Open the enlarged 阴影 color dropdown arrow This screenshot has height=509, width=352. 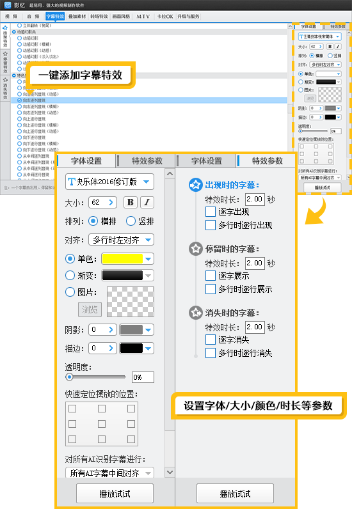[x=148, y=330]
